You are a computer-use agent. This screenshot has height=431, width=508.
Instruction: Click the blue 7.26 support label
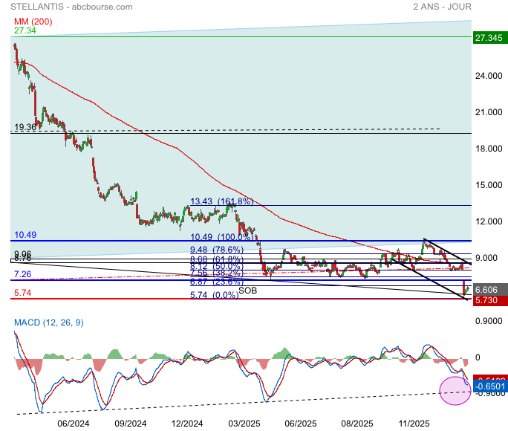(x=22, y=275)
